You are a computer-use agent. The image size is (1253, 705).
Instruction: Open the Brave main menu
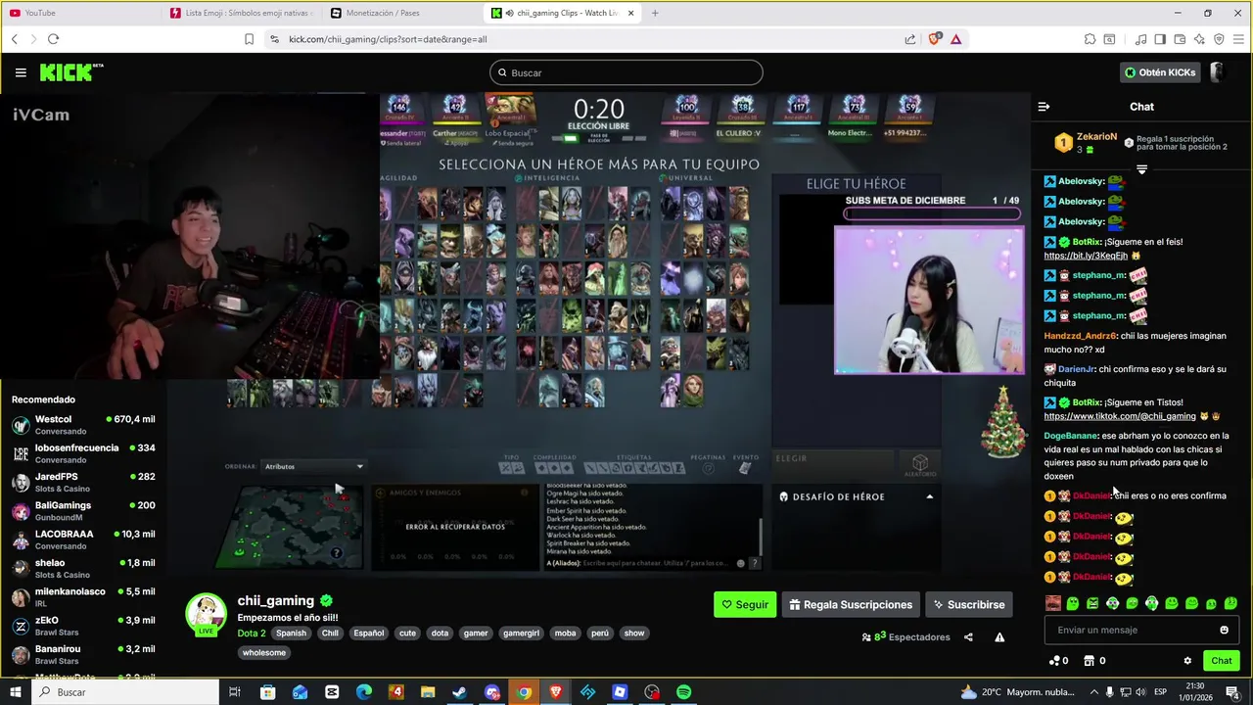tap(1238, 39)
